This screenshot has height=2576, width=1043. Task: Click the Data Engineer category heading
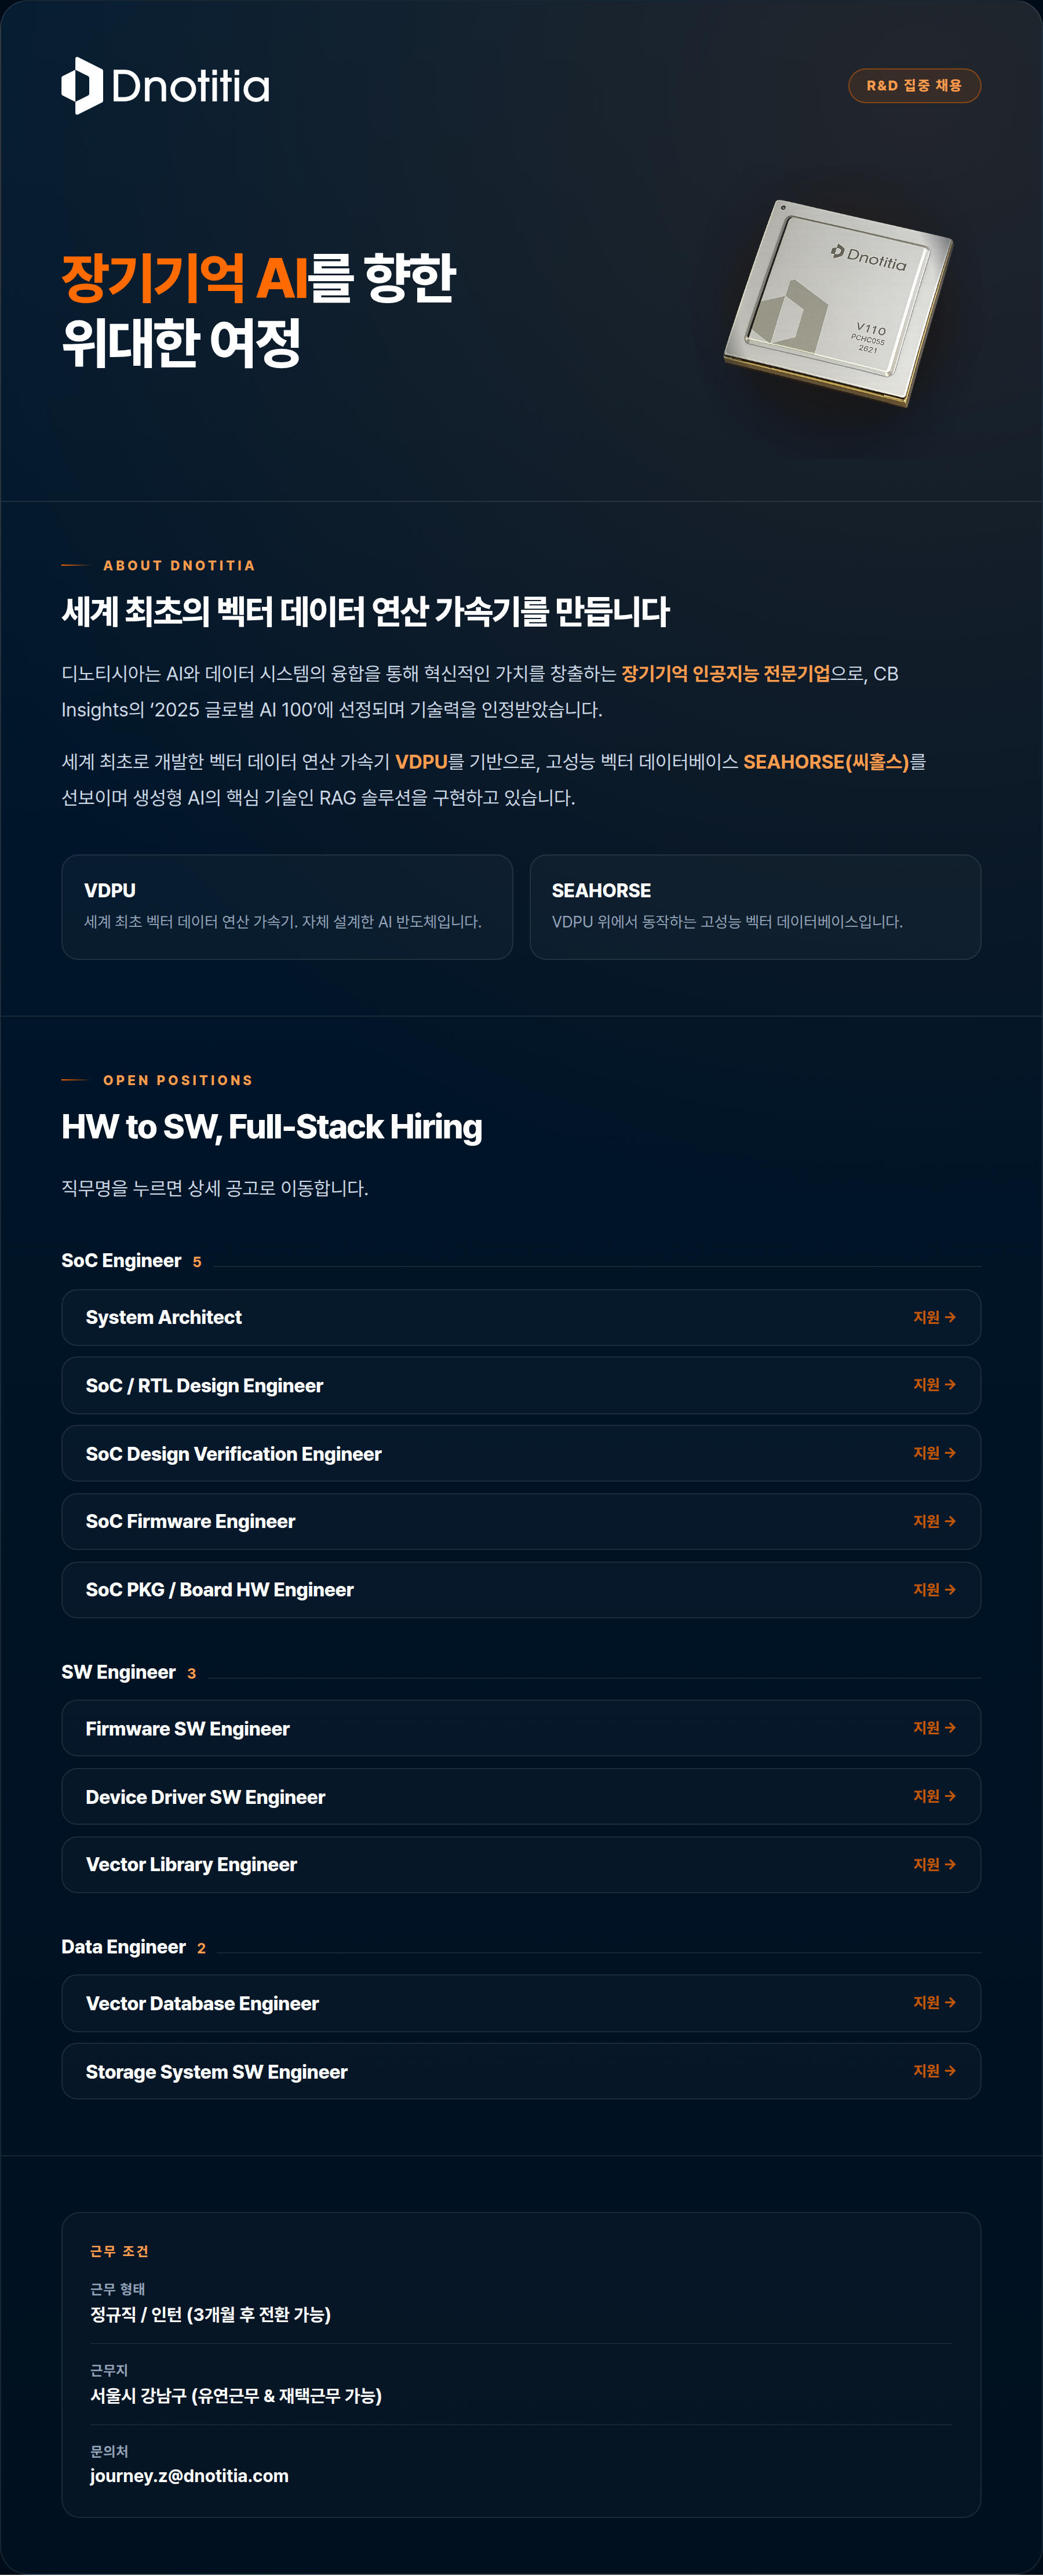(x=123, y=1947)
